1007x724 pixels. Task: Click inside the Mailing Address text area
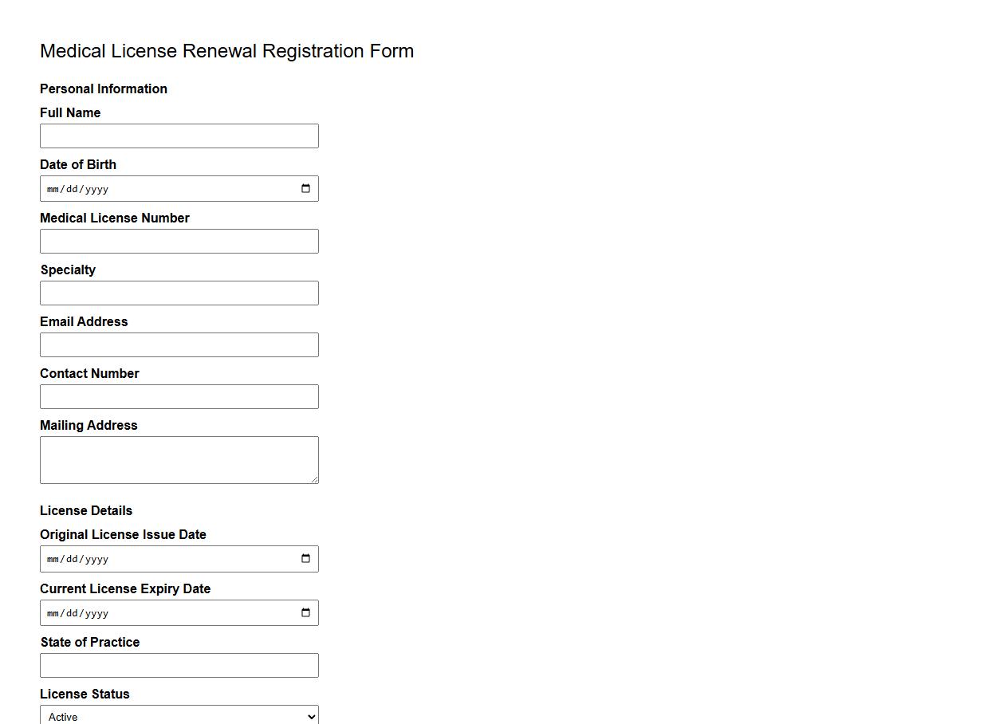pyautogui.click(x=179, y=459)
